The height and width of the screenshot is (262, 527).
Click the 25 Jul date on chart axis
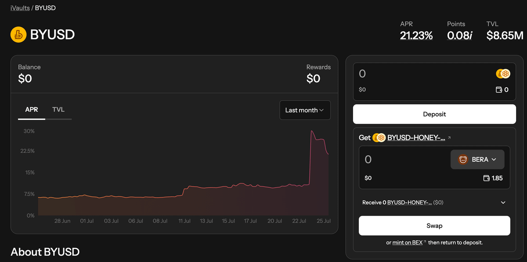pyautogui.click(x=323, y=221)
